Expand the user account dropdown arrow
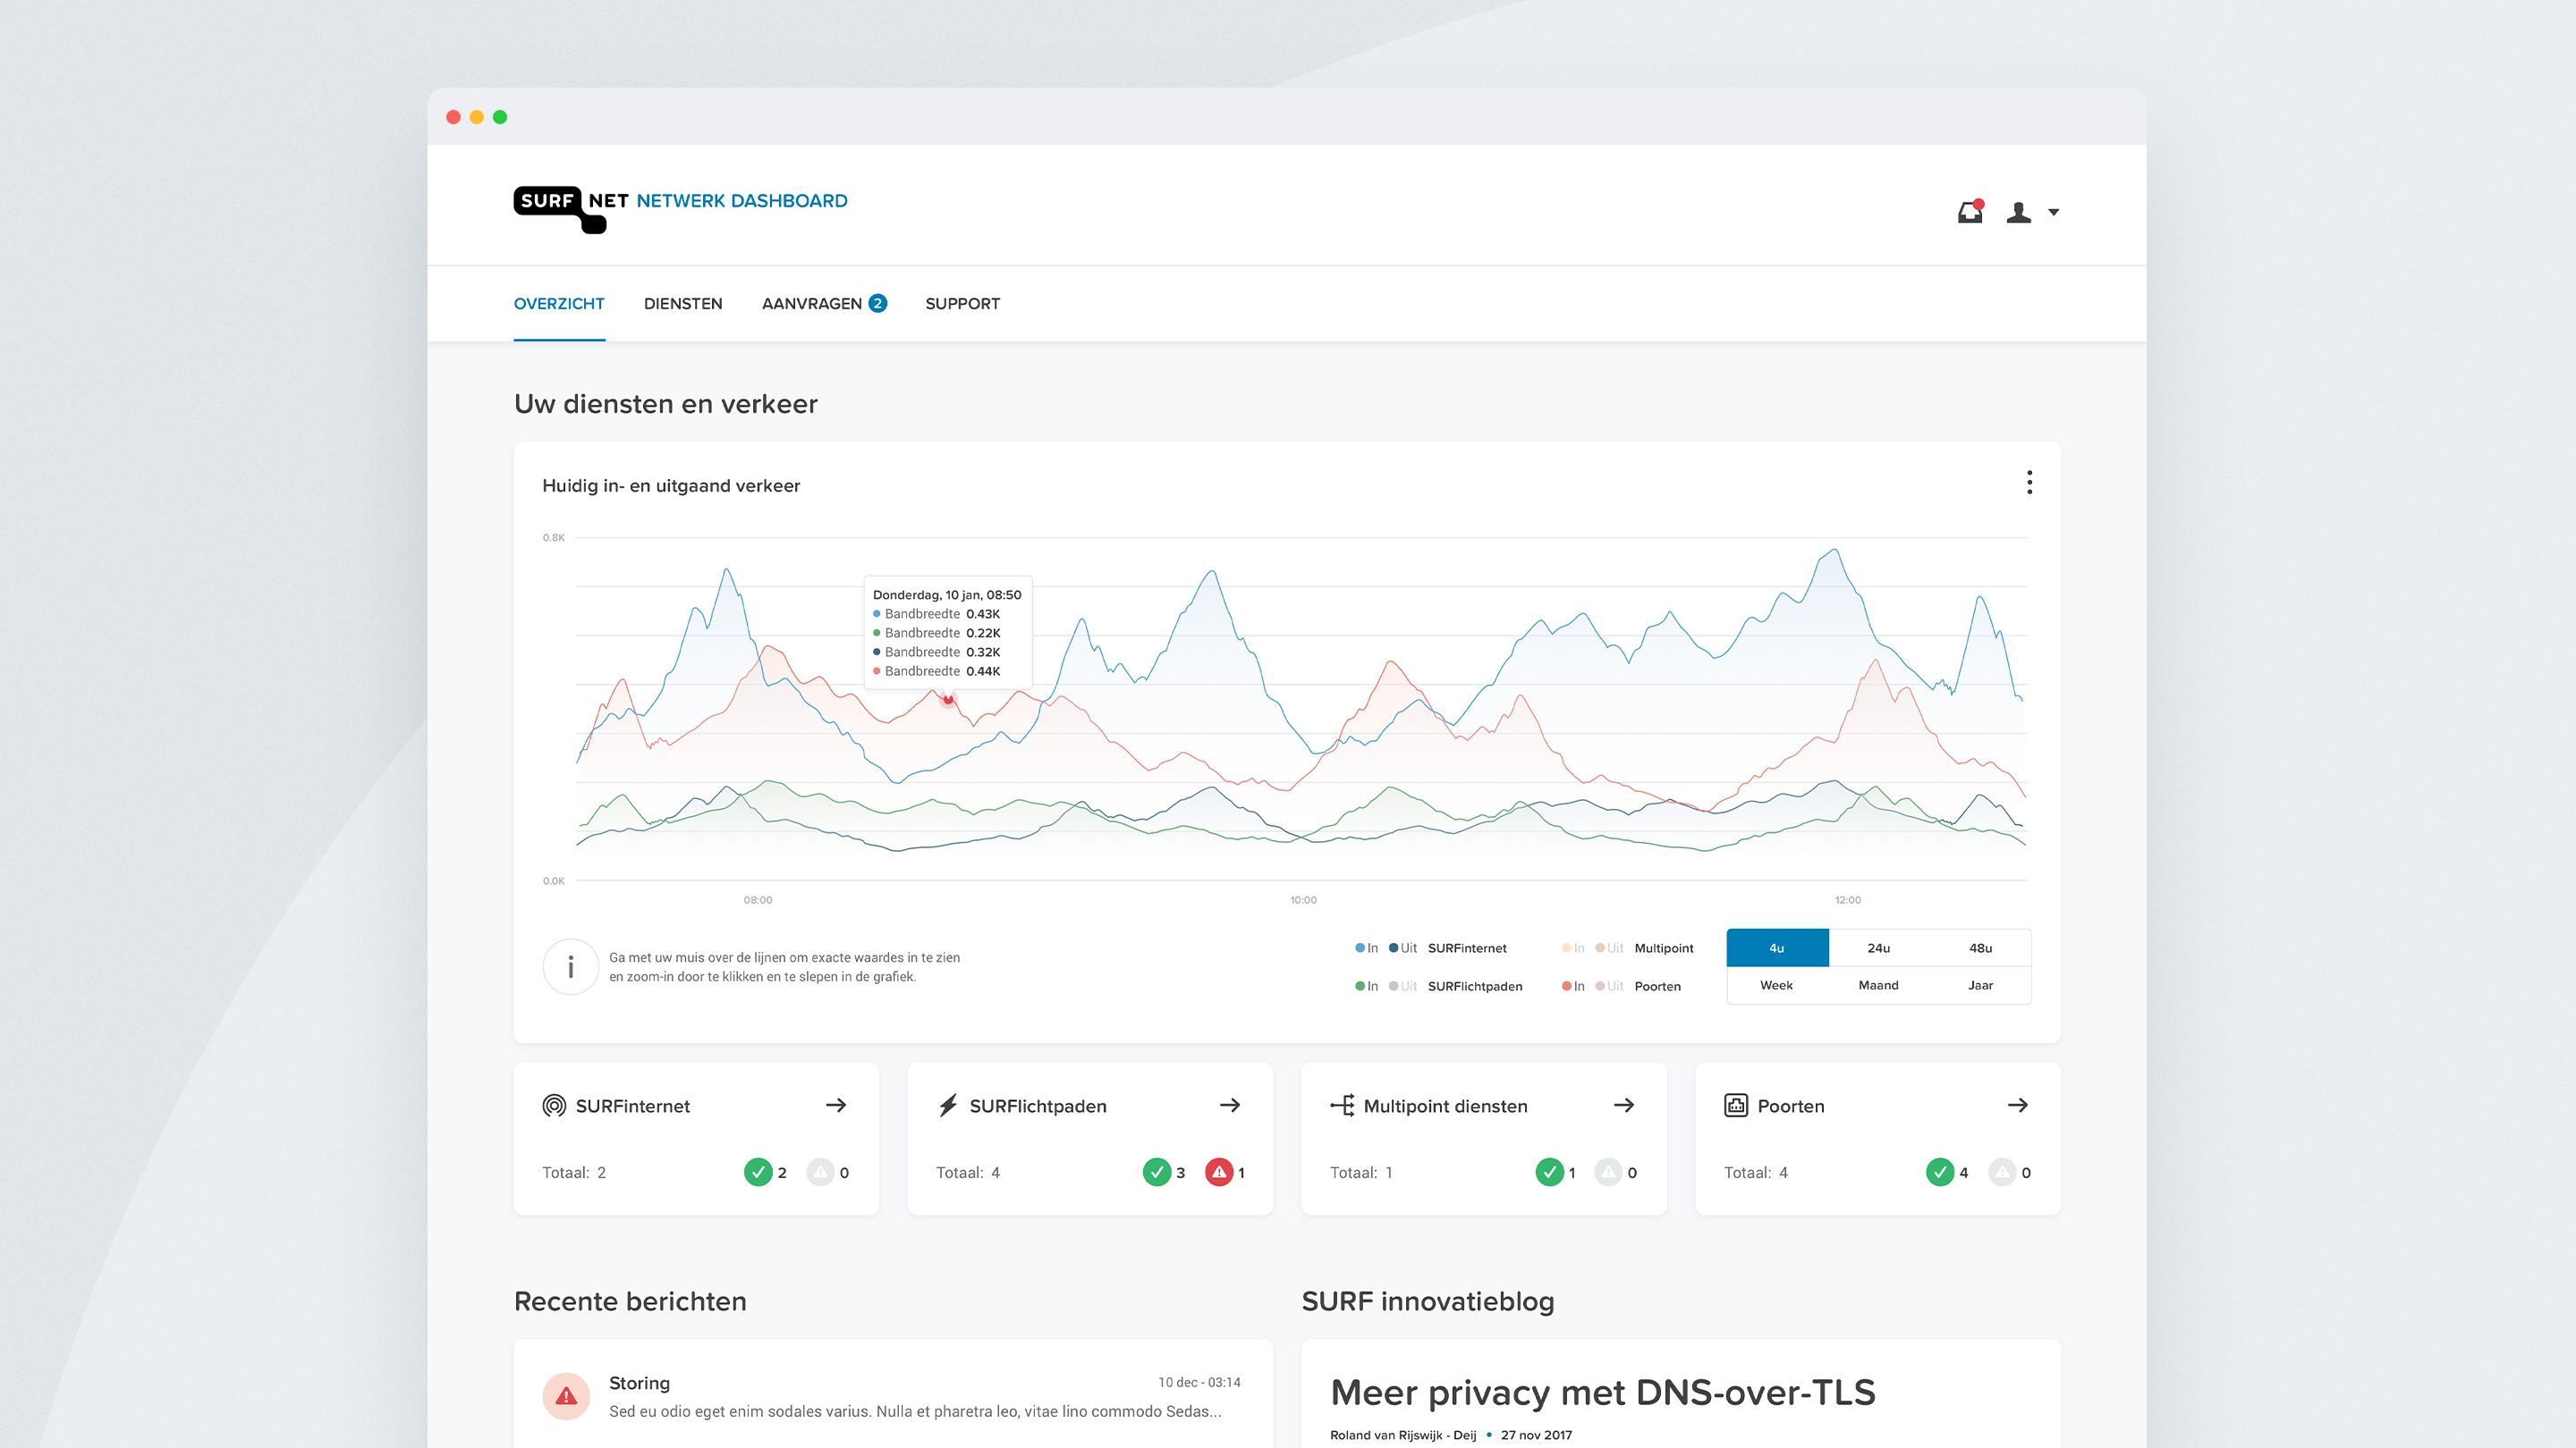 click(2054, 213)
